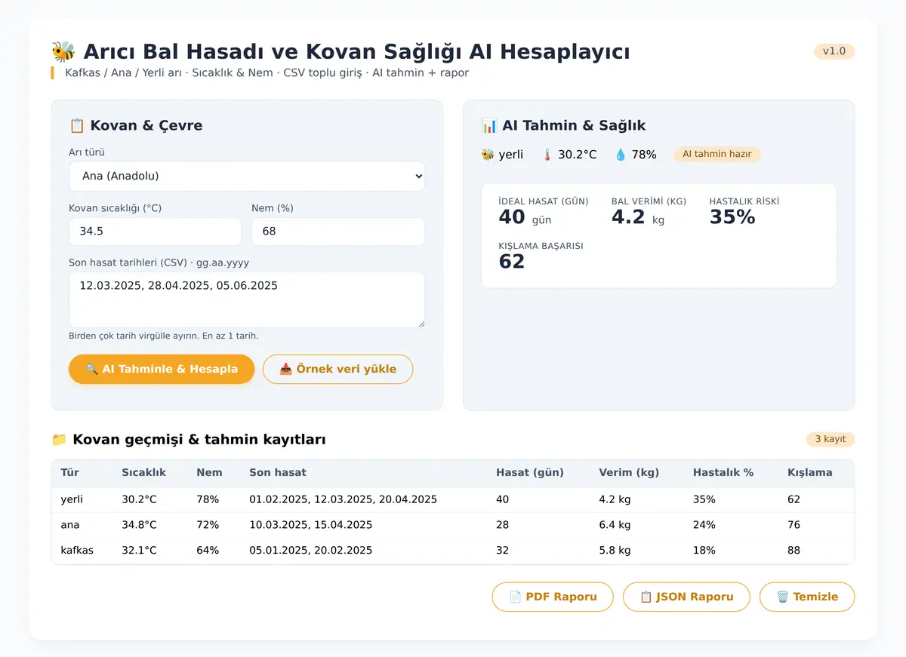The height and width of the screenshot is (657, 906).
Task: Click the folder icon beside Kovan geçmişi
Action: tap(59, 440)
